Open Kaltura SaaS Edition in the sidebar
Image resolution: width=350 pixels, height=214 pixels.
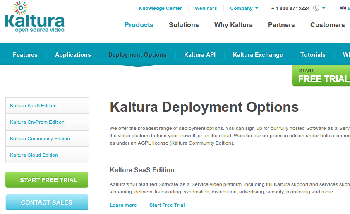(x=47, y=106)
